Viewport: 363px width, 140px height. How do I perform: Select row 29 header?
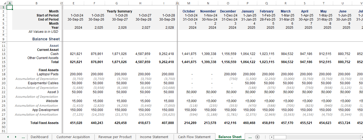(3, 123)
